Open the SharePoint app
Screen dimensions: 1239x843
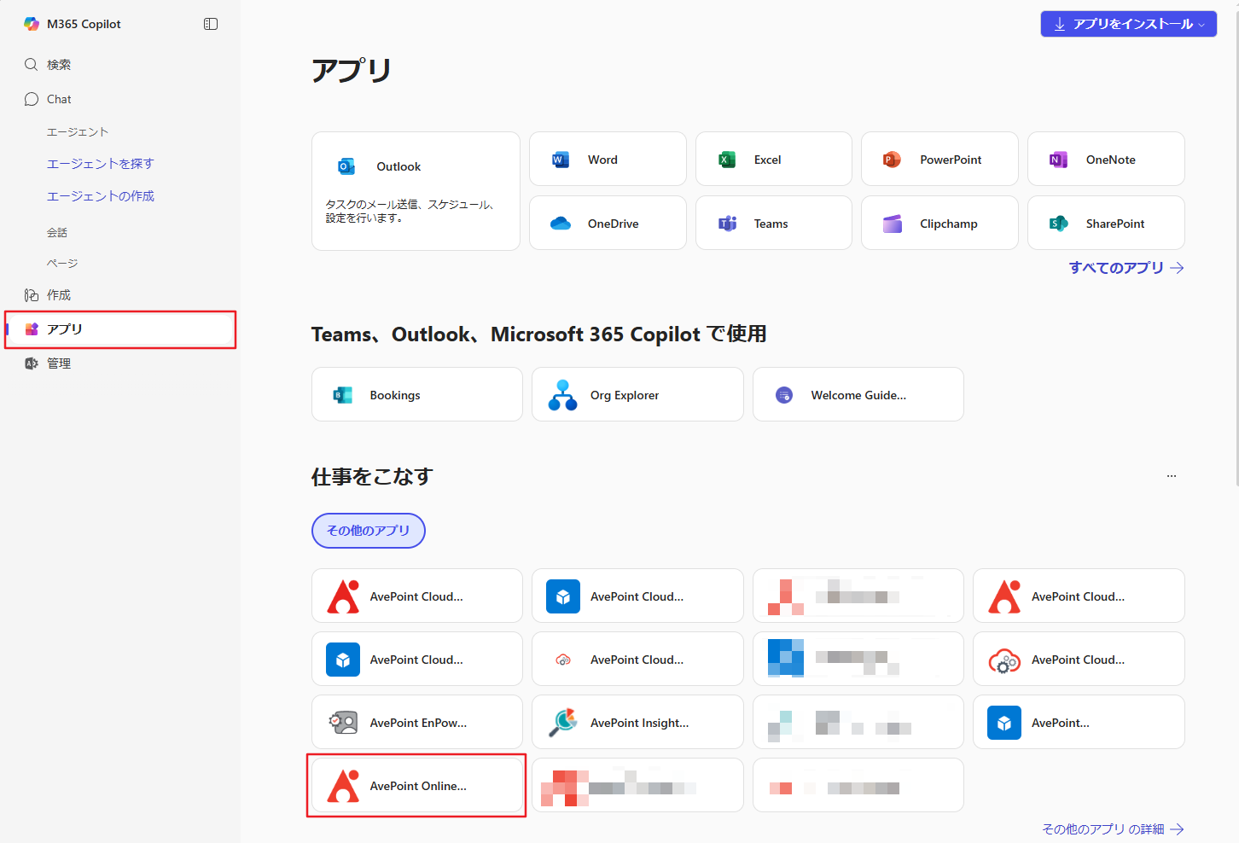click(1106, 223)
